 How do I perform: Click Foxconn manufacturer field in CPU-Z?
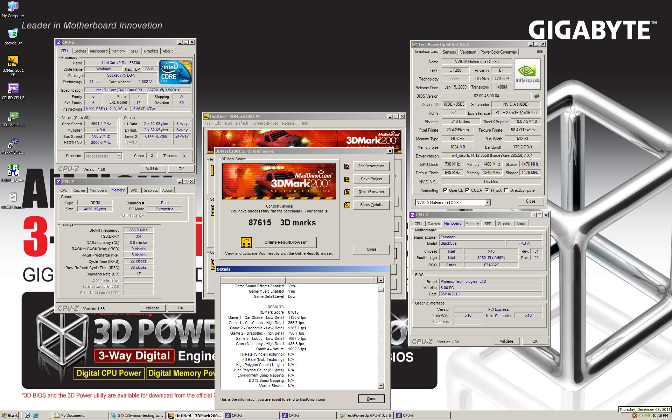click(x=491, y=237)
